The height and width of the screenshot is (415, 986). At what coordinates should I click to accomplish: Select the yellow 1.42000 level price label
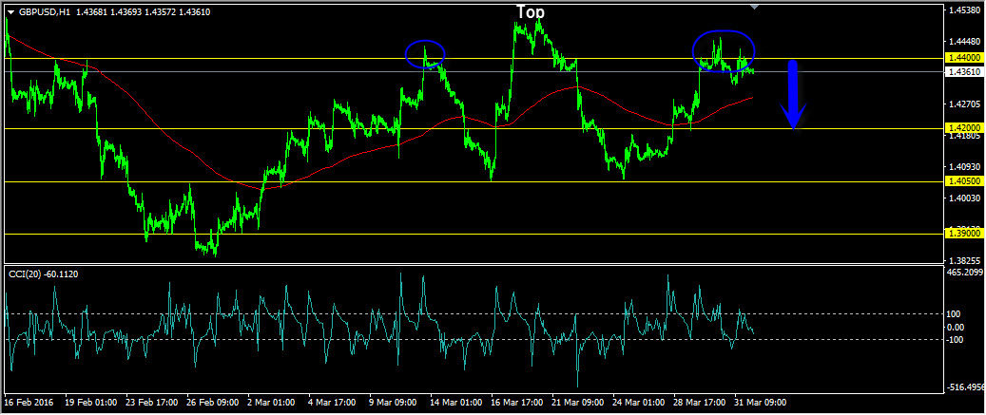(964, 127)
